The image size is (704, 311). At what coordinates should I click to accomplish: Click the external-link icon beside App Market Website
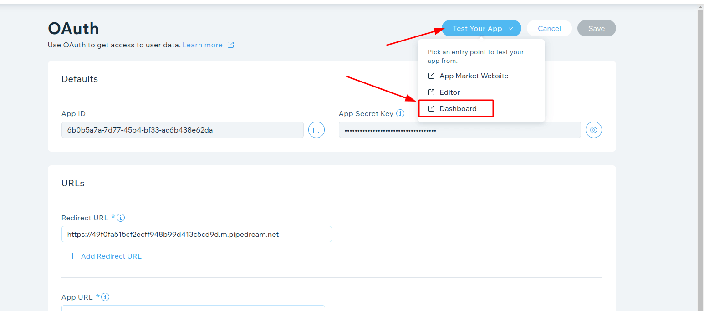(x=431, y=76)
